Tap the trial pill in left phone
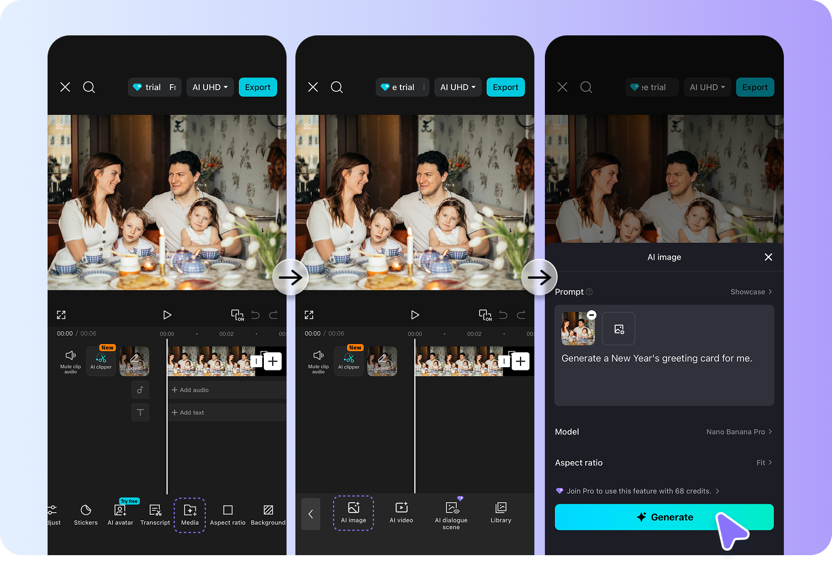The height and width of the screenshot is (564, 832). [x=155, y=87]
